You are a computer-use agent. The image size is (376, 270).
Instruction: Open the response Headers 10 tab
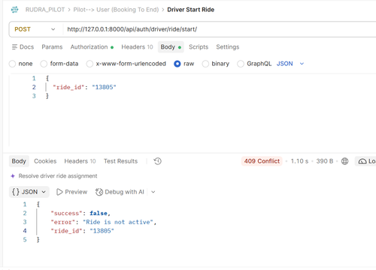tap(80, 161)
